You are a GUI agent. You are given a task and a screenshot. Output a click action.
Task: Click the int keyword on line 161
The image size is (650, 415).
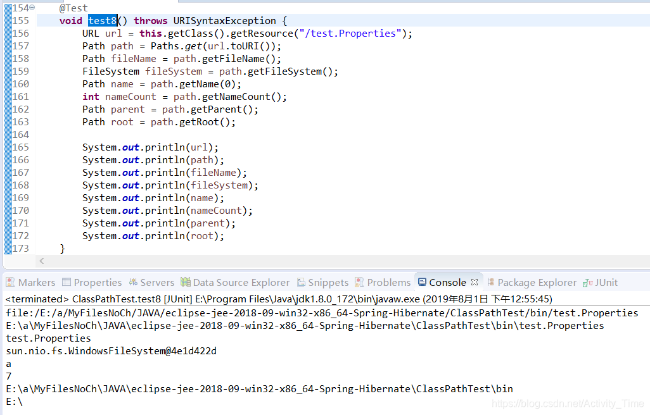click(91, 97)
